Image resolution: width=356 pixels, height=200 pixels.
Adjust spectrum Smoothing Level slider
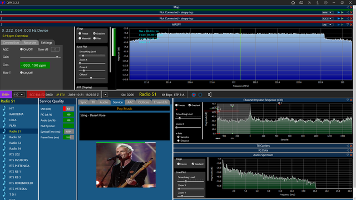point(92,56)
